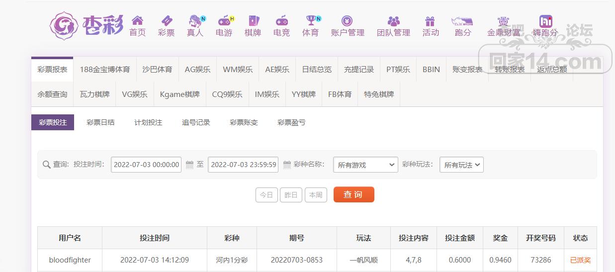Screen dimensions: 615x272
Task: Click the 彩票 lottery ticket icon
Action: pyautogui.click(x=167, y=21)
